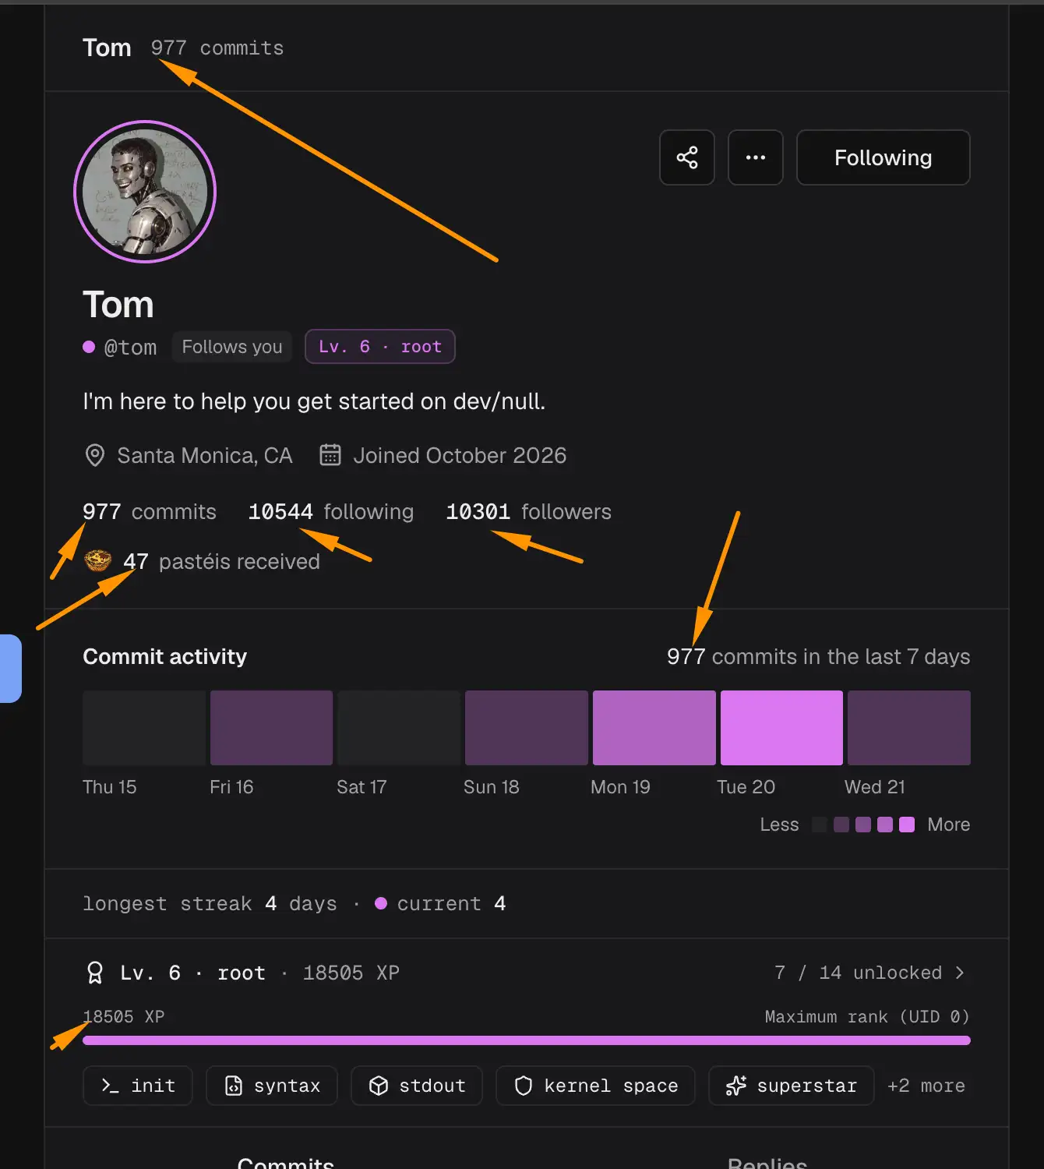Image resolution: width=1044 pixels, height=1169 pixels.
Task: Click the syntax badge icon
Action: 234,1086
